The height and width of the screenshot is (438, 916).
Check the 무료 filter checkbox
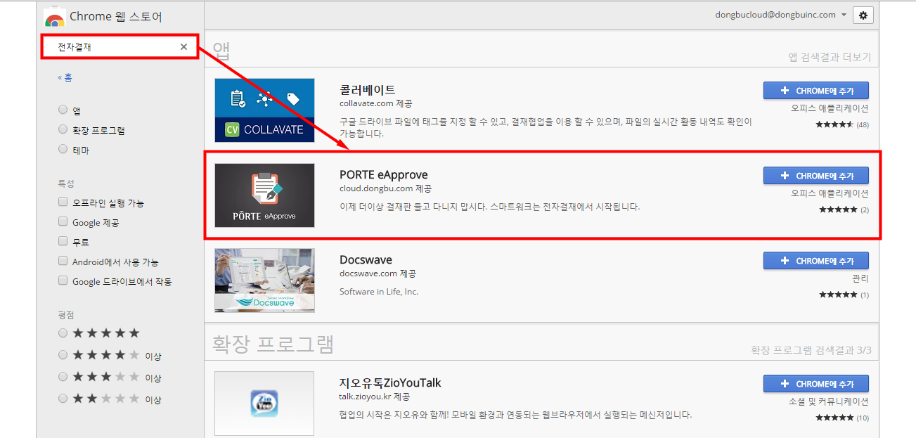tap(63, 242)
